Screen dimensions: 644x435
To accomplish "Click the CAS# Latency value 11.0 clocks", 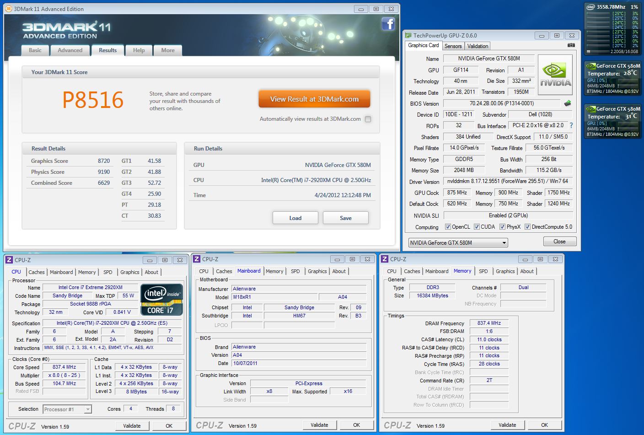I will click(x=489, y=340).
